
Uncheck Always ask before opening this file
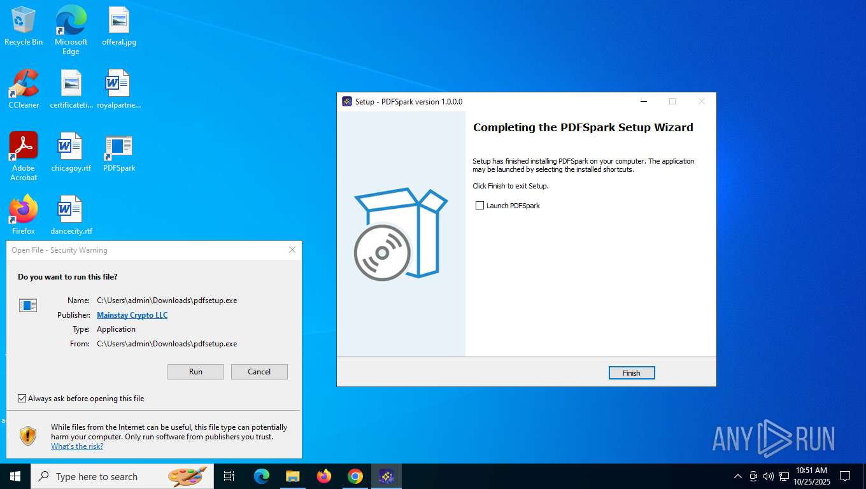[x=22, y=399]
